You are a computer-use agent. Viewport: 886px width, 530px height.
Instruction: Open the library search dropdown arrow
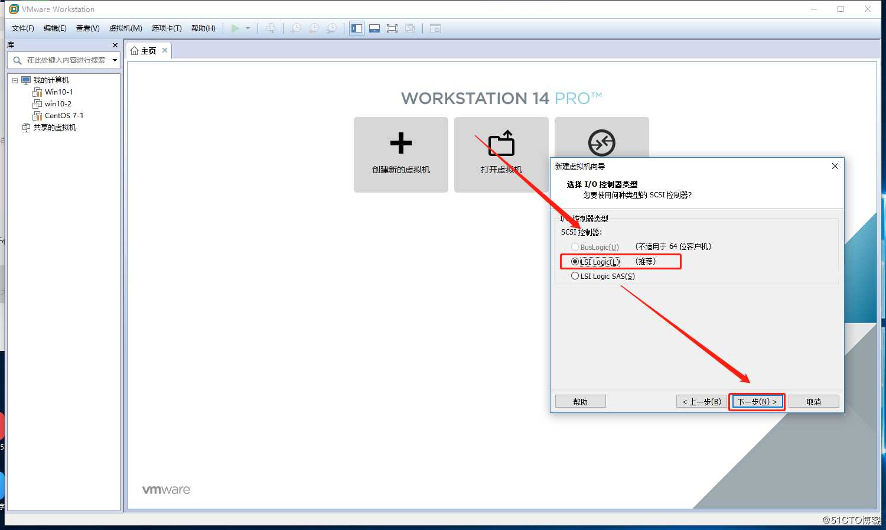click(x=115, y=60)
